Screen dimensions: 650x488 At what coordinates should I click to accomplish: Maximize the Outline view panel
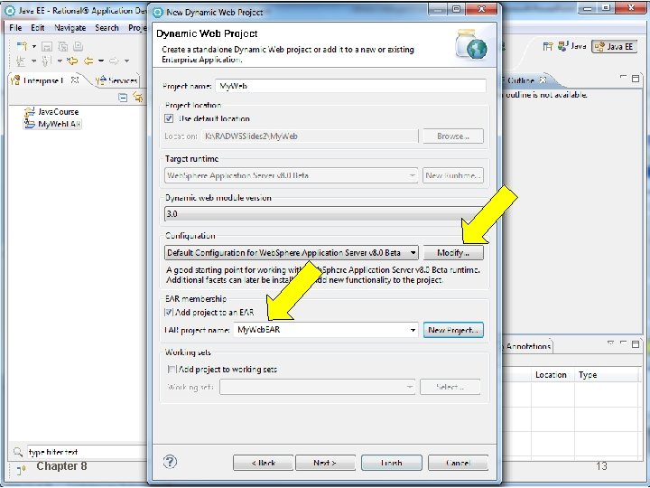coord(636,78)
